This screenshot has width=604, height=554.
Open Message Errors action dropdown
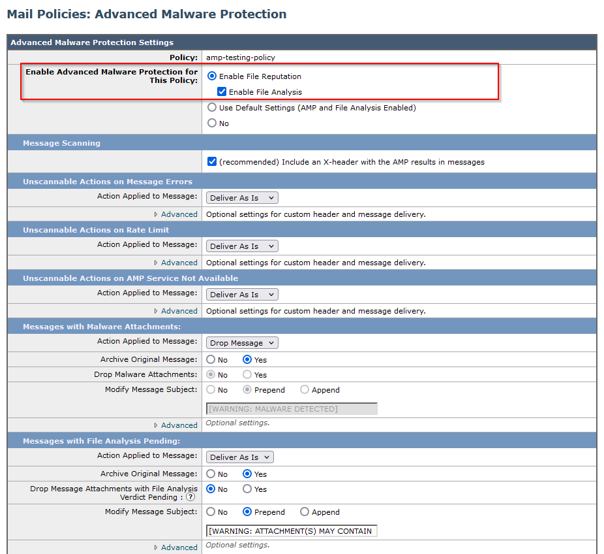[242, 198]
